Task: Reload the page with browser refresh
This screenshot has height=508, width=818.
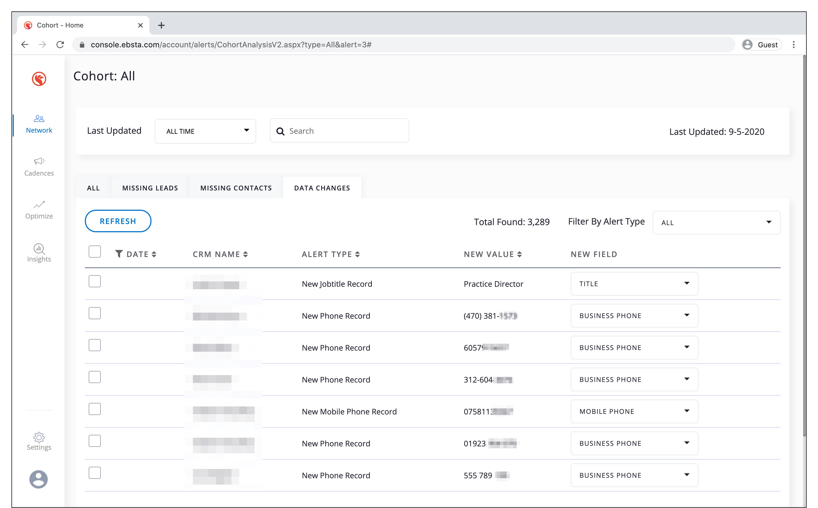Action: coord(60,45)
